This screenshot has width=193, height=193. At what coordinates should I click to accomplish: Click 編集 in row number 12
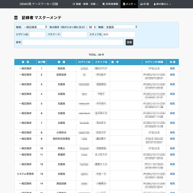[172, 164]
